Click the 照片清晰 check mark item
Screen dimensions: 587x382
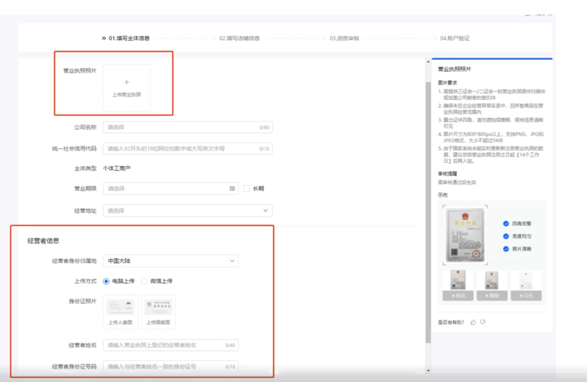point(517,249)
